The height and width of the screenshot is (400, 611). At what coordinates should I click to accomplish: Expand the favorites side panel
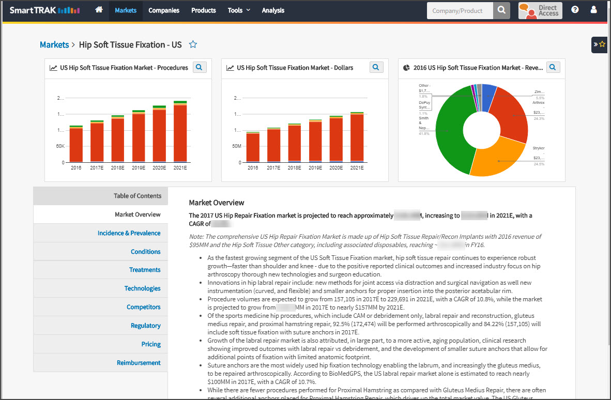[x=599, y=44]
